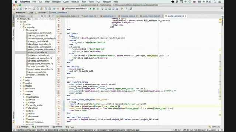
Task: Click Scroll from Source icon in Project panel
Action: (x=42, y=16)
